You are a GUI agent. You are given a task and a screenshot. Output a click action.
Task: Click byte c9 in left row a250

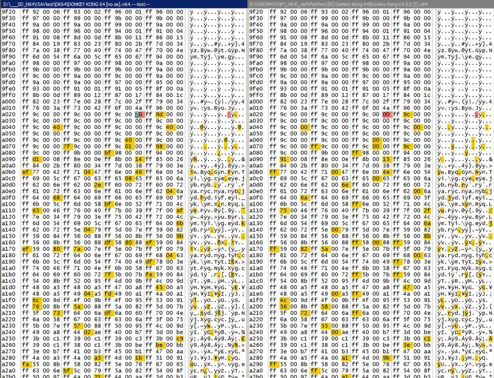180,339
